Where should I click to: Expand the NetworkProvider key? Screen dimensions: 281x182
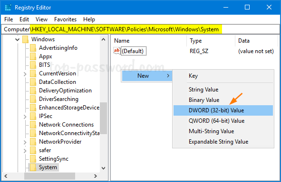pyautogui.click(x=25, y=142)
